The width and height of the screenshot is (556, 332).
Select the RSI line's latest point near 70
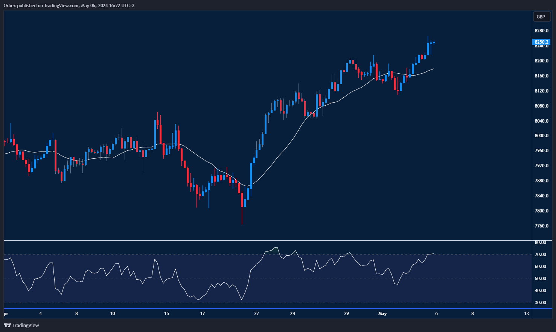click(433, 254)
